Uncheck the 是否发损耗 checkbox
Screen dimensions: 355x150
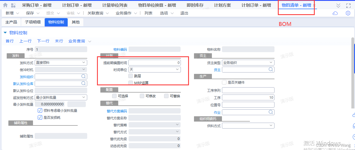[x=40, y=117]
